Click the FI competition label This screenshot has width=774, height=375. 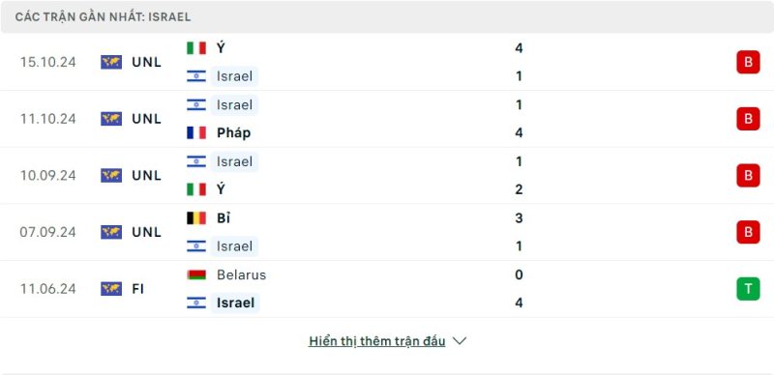pyautogui.click(x=137, y=289)
